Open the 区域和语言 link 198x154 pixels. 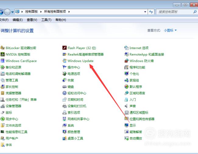tap(137, 93)
